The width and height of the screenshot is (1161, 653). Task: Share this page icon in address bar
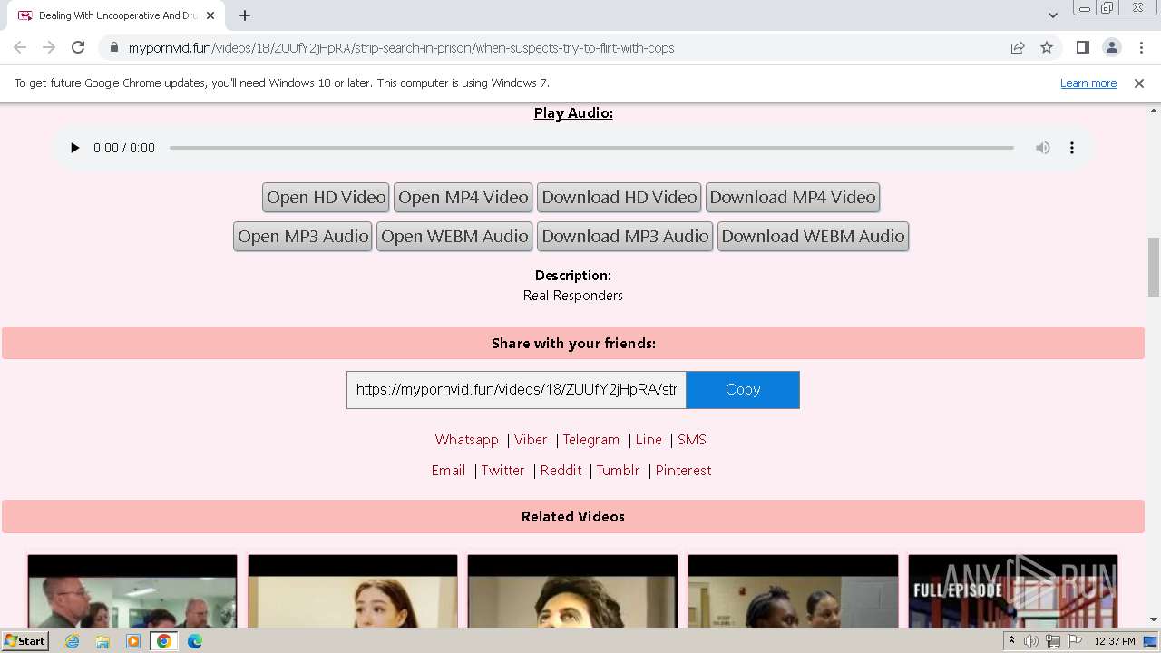point(1018,48)
